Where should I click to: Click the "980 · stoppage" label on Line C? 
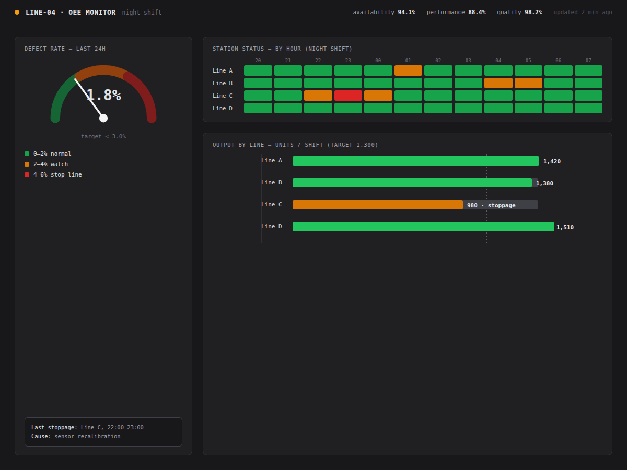[491, 205]
